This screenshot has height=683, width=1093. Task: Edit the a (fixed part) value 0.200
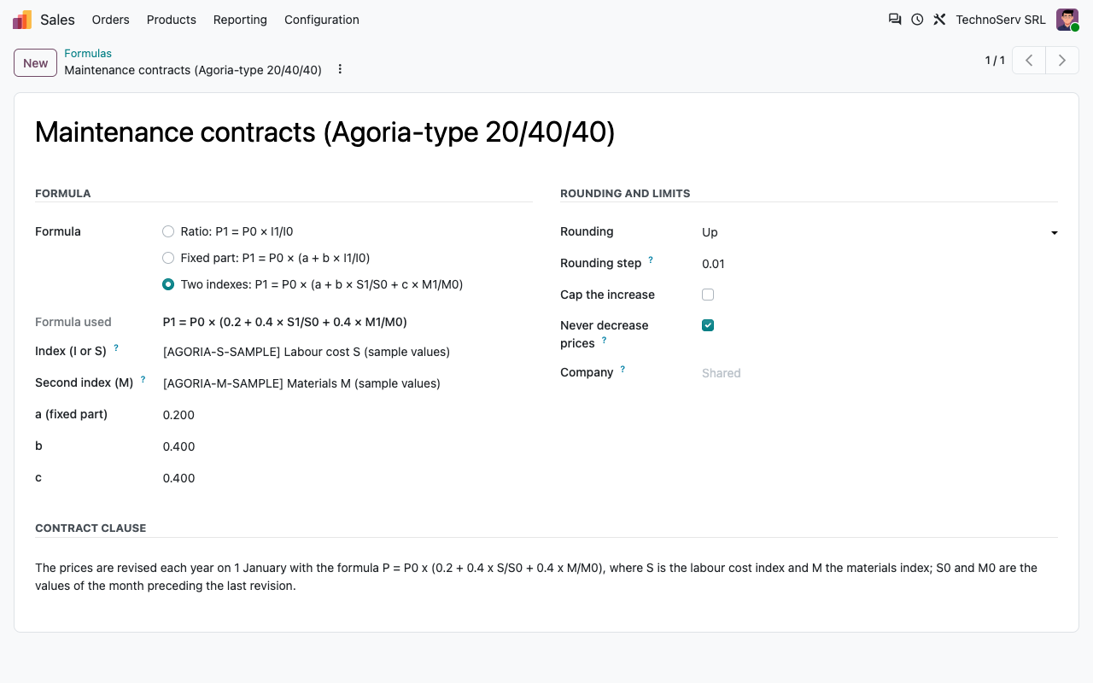pos(348,415)
